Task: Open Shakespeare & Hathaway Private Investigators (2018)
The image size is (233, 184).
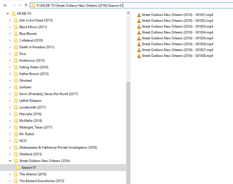Action: (x=58, y=147)
